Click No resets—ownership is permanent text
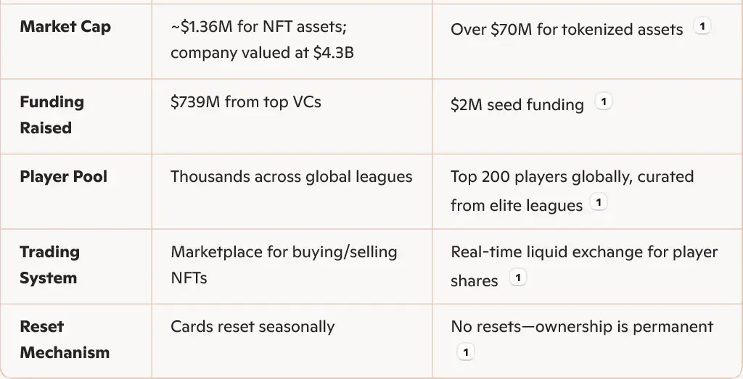Screen dimensions: 743x379 click(582, 327)
